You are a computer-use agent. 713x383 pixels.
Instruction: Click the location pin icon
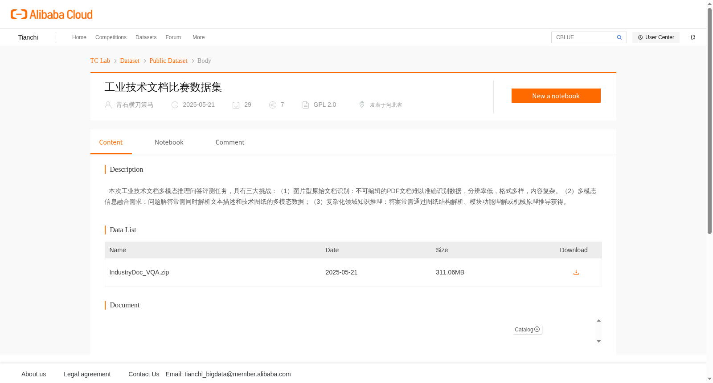coord(362,105)
